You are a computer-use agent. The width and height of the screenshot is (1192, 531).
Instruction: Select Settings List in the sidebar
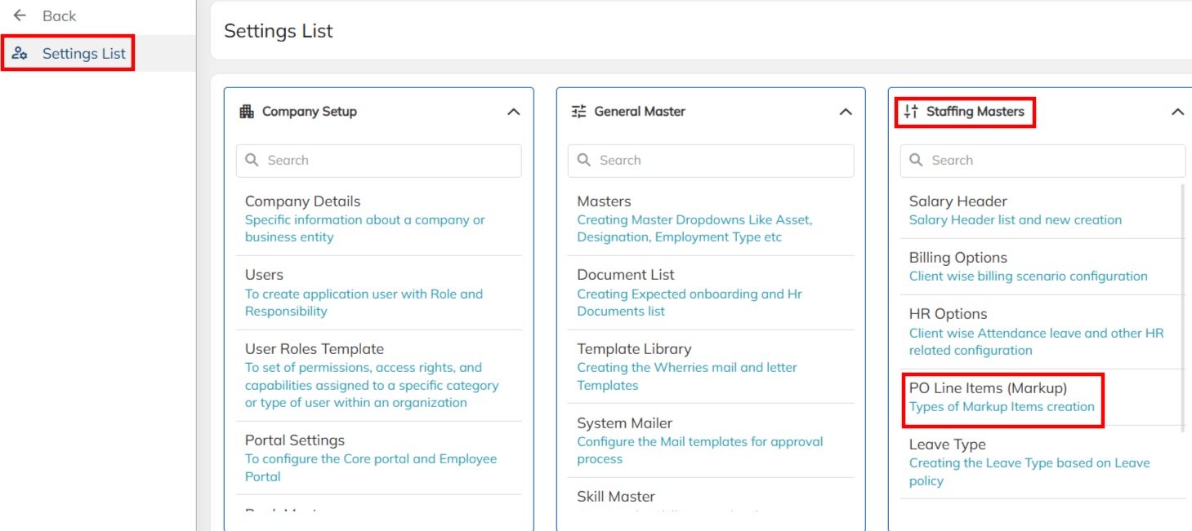point(84,54)
